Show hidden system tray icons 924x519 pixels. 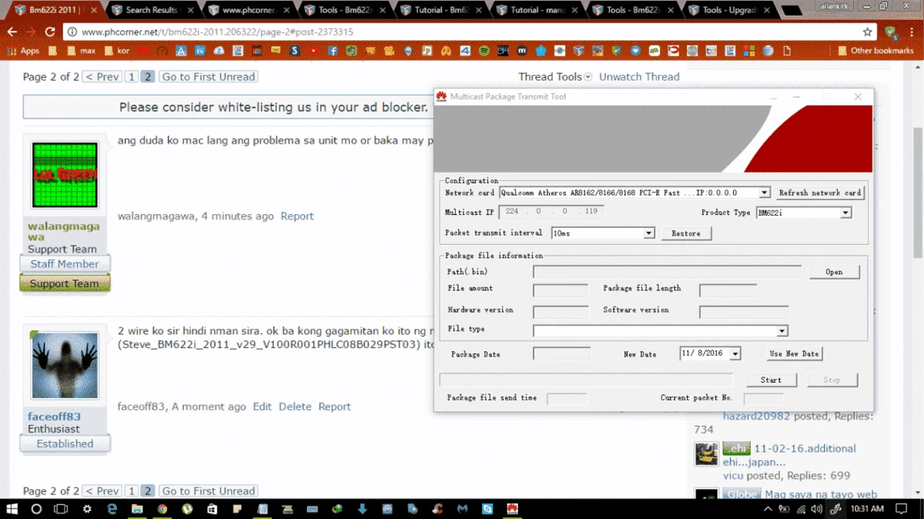(x=768, y=509)
